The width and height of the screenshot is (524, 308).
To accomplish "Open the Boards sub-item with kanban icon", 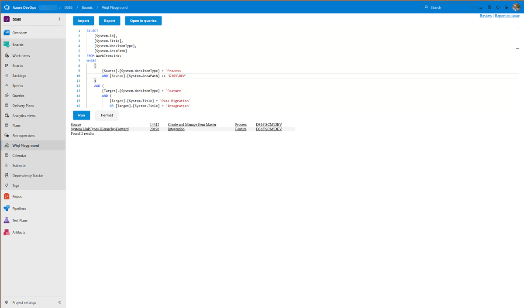I will tap(33, 65).
